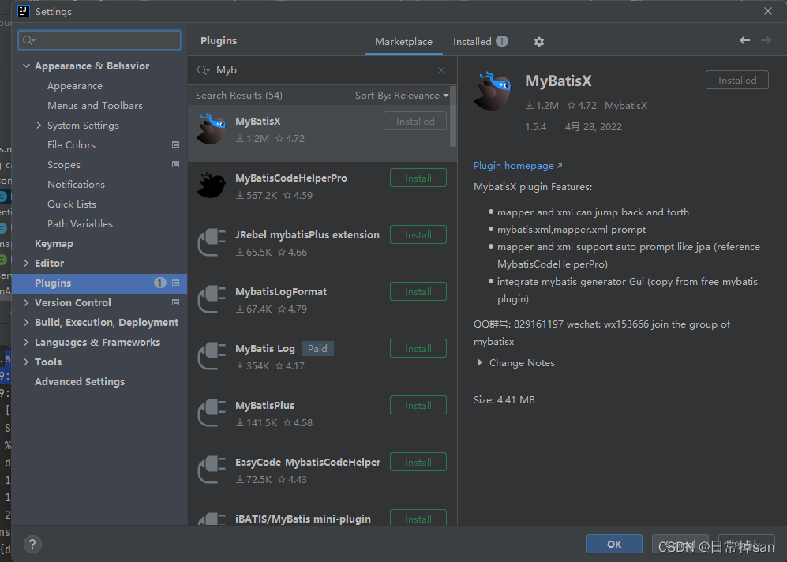Click the back navigation arrow
Viewport: 787px width, 562px height.
745,40
